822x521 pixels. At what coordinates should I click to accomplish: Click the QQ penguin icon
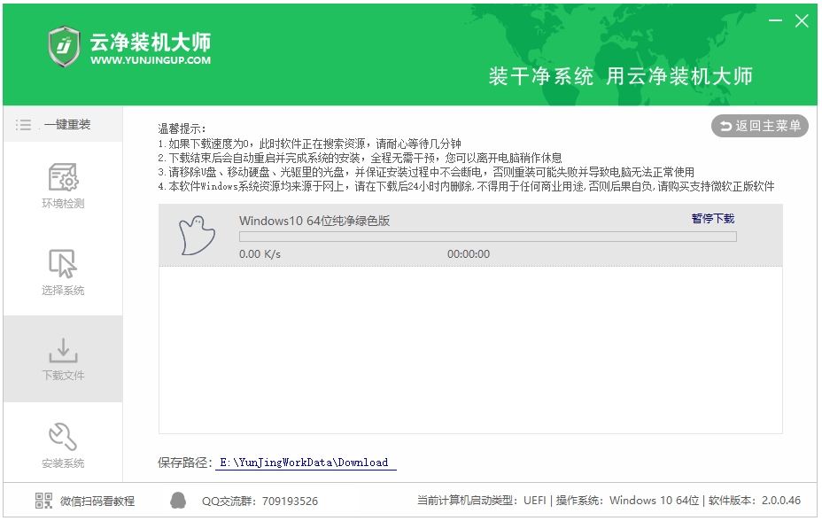[x=178, y=501]
